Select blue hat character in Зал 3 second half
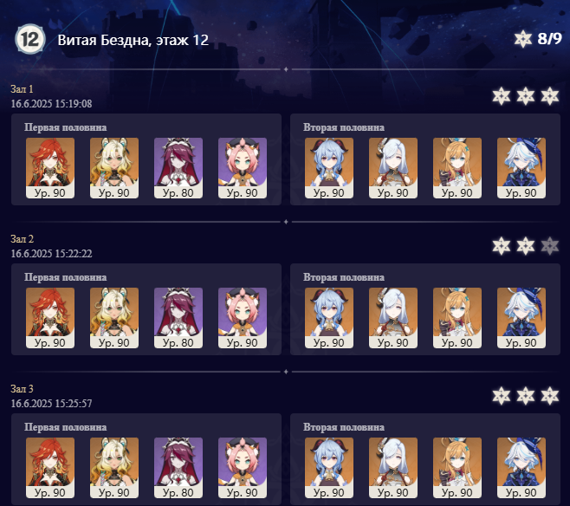Image resolution: width=570 pixels, height=506 pixels. coord(521,468)
